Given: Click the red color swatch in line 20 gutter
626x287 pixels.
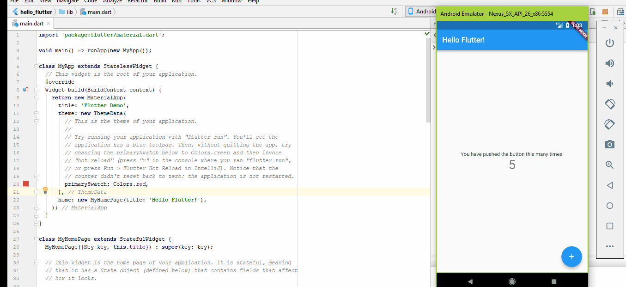Looking at the screenshot, I should 26,183.
